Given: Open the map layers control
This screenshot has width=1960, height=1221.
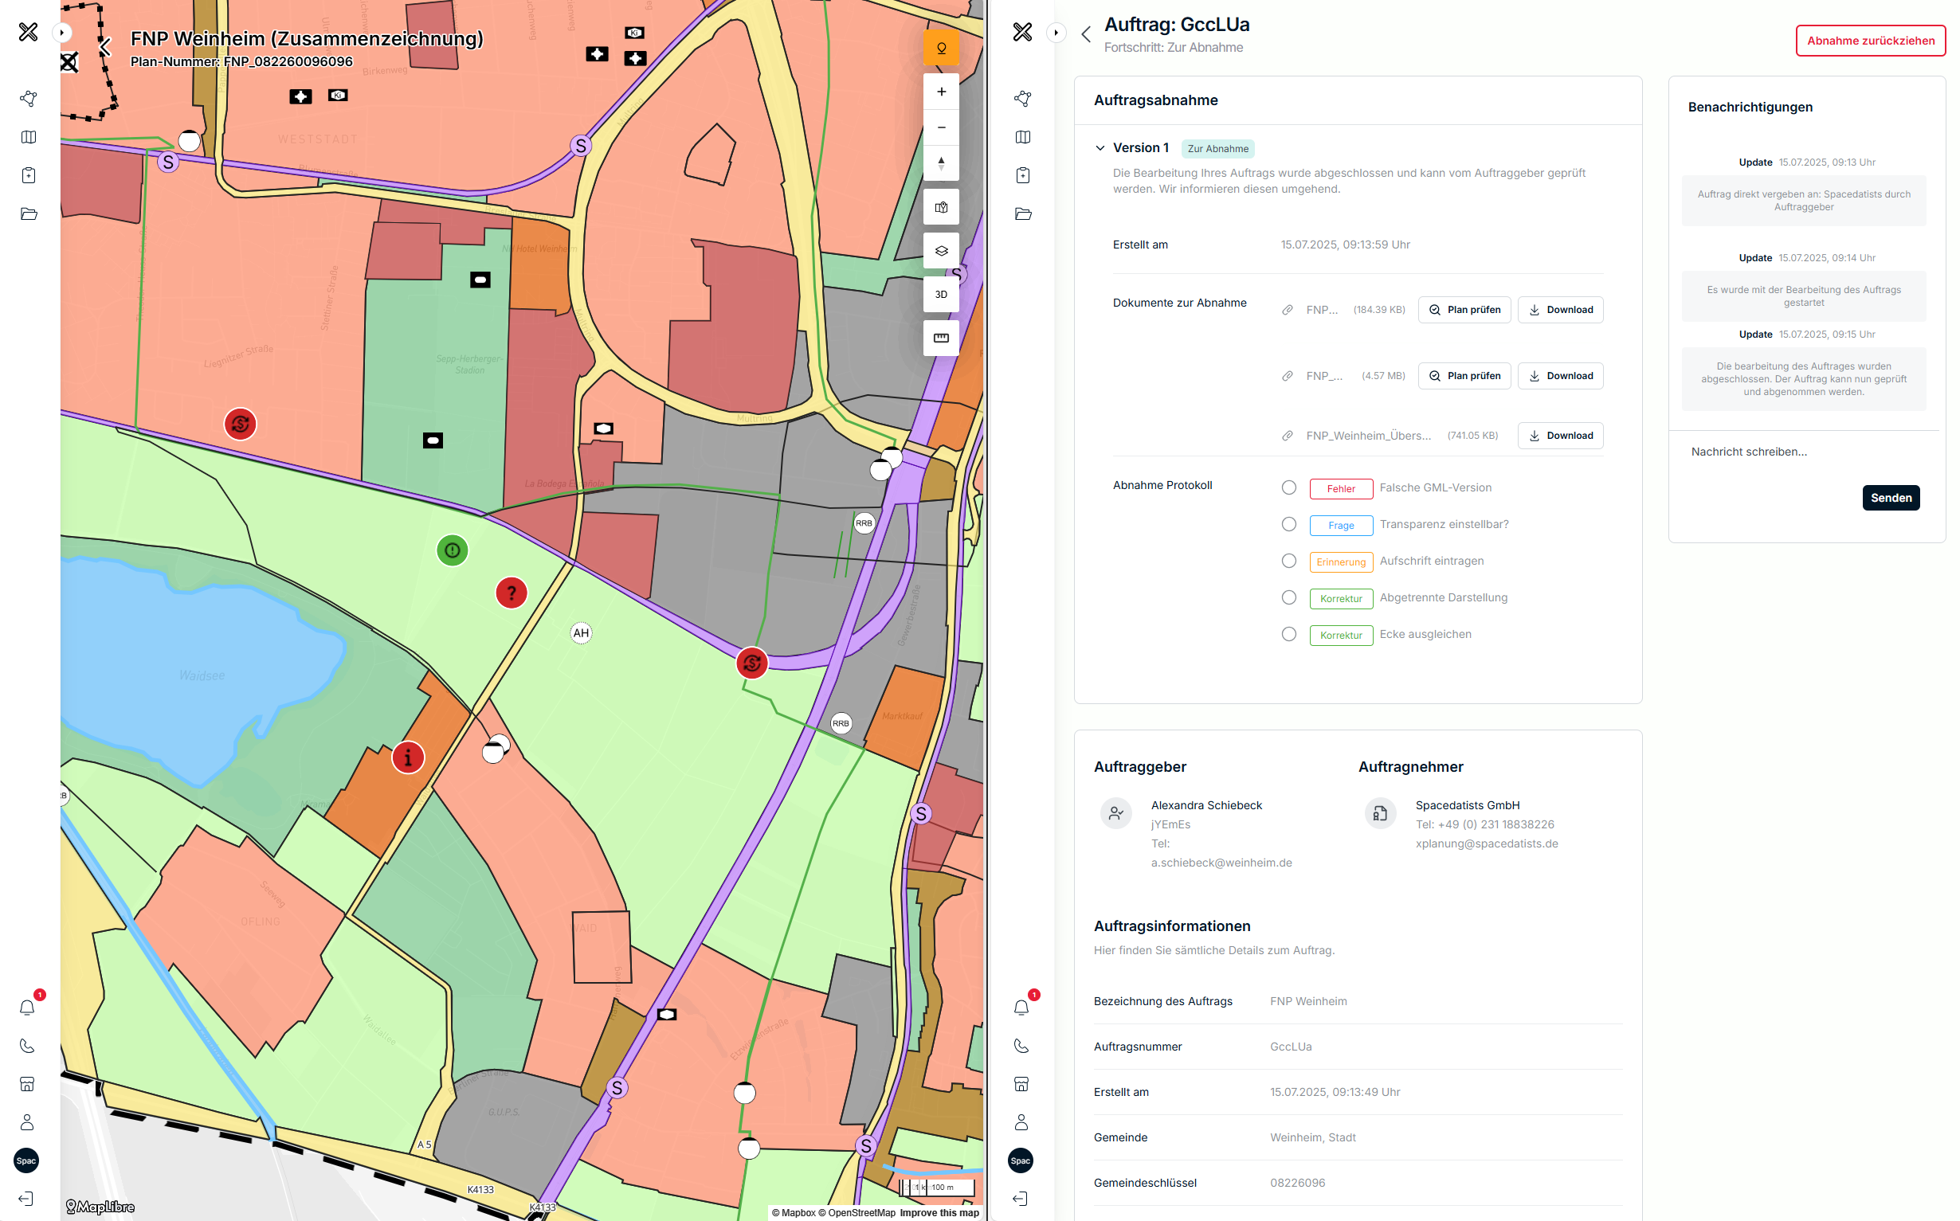Looking at the screenshot, I should coord(941,250).
